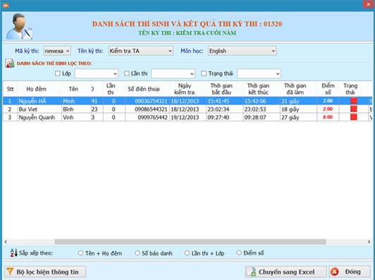Check the Trạng thái filter checkbox
Screen dimensions: 375x280
pos(204,73)
